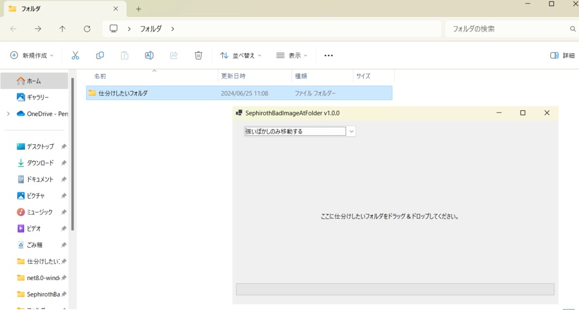Close the SephirothBadImageAtFolder window
This screenshot has height=310, width=579.
[547, 113]
